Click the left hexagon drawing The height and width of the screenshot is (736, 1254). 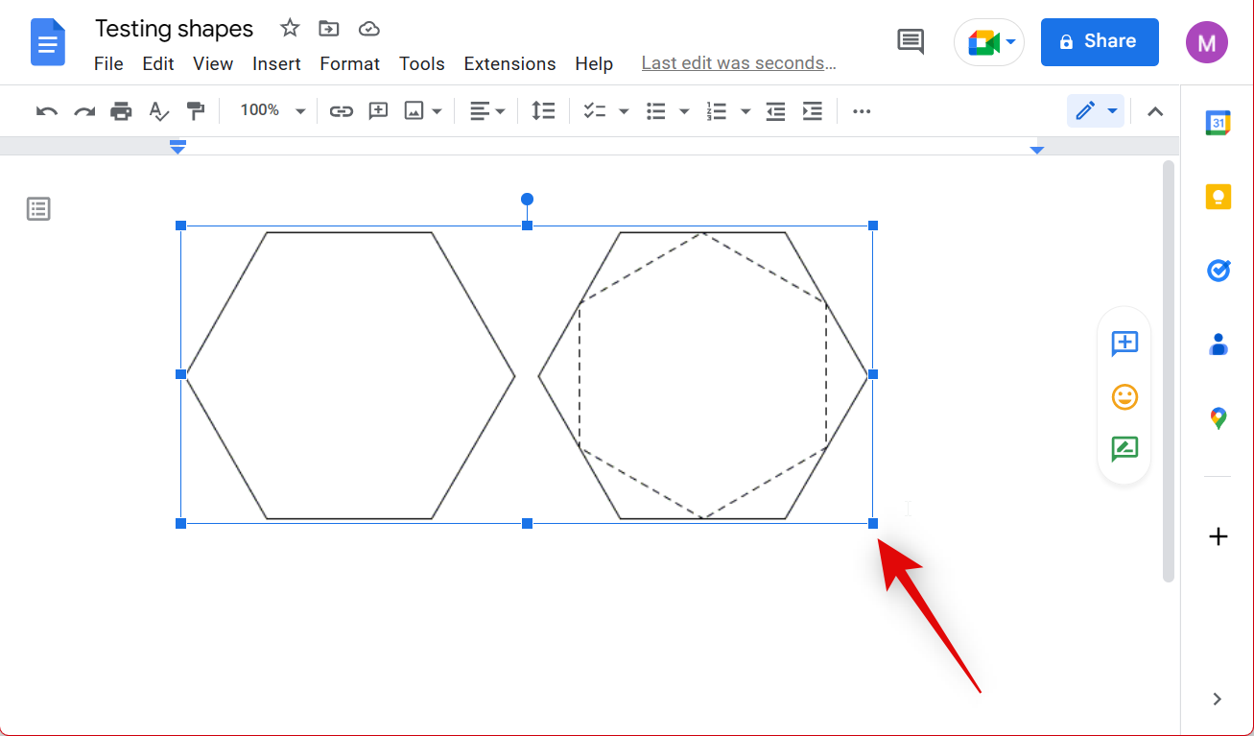pyautogui.click(x=350, y=375)
